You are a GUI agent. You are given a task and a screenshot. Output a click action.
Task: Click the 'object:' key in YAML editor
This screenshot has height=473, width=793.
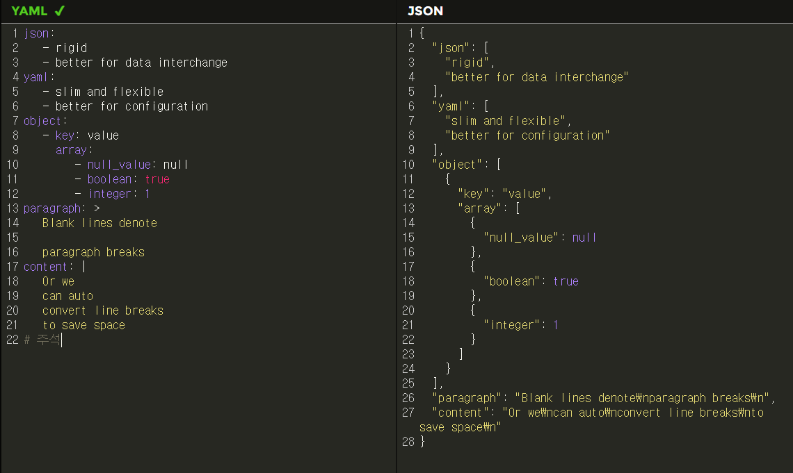45,121
